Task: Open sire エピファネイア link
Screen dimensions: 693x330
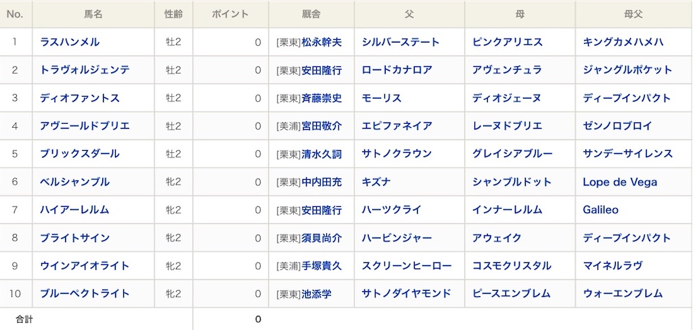Action: 397,126
